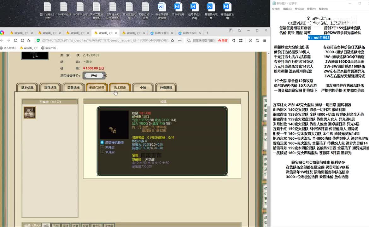Open the 达人后台 bookmark
The width and height of the screenshot is (369, 227).
[x=8, y=48]
